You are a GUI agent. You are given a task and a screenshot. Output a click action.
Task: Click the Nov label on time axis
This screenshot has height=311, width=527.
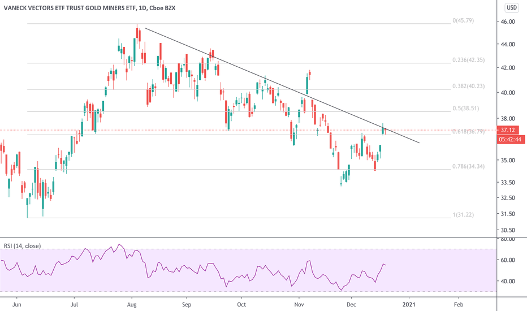tap(299, 304)
